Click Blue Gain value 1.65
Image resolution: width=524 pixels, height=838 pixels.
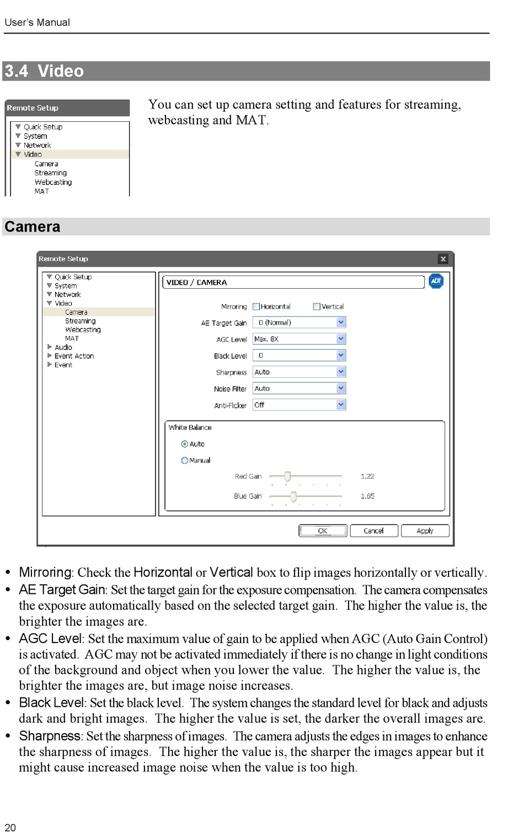pos(367,496)
